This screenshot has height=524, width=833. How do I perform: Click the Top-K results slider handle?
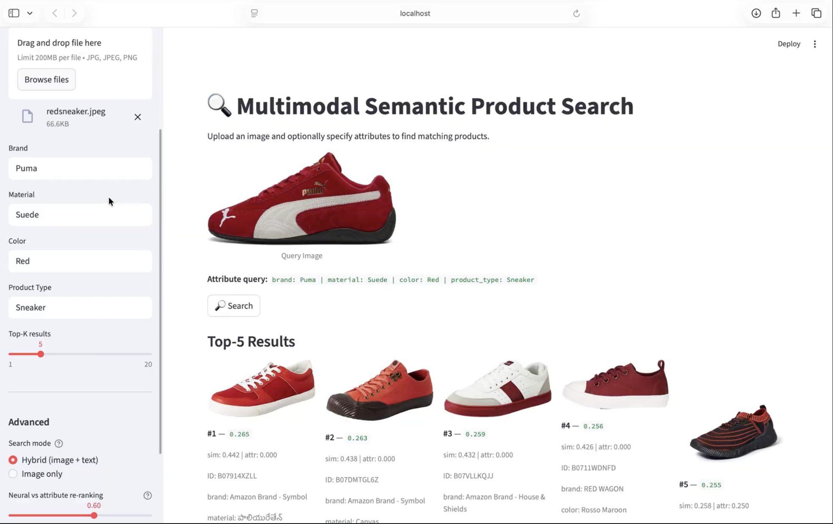click(41, 354)
